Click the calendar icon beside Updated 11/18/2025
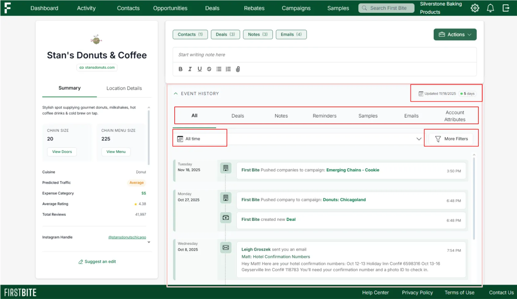517x299 pixels. (x=421, y=94)
